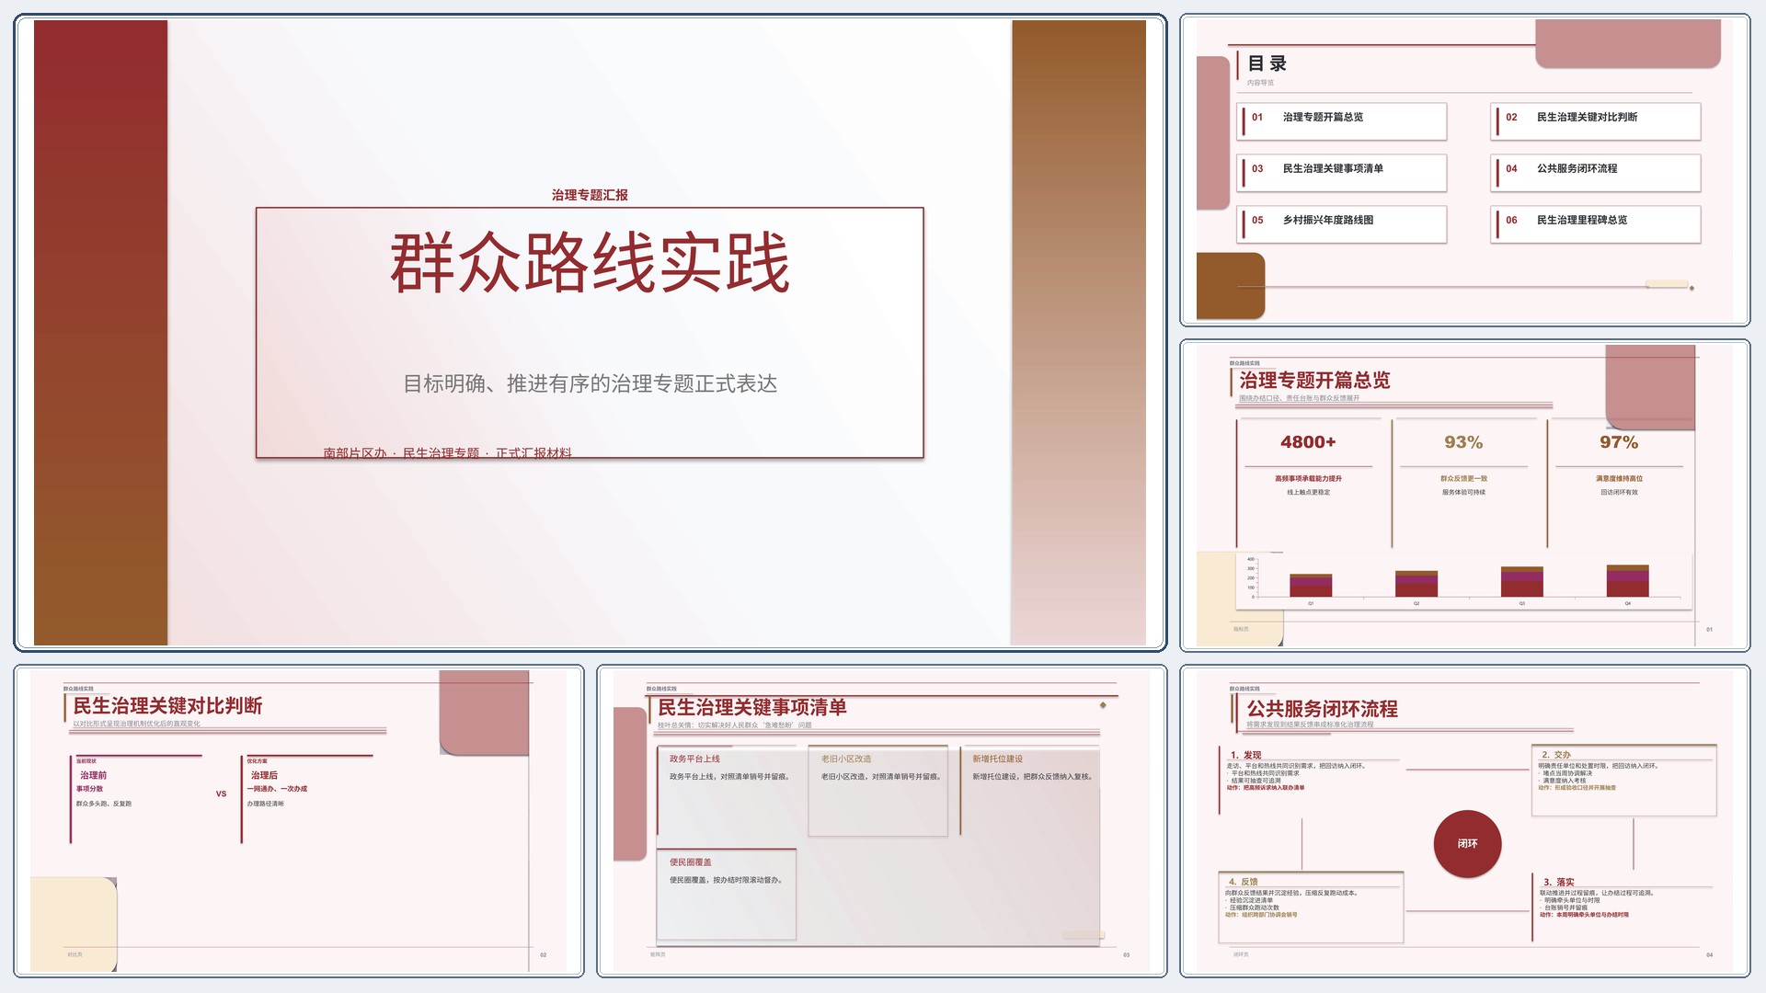Screen dimensions: 1766x993
Task: Click the red 闭环 circle
Action: (1467, 843)
